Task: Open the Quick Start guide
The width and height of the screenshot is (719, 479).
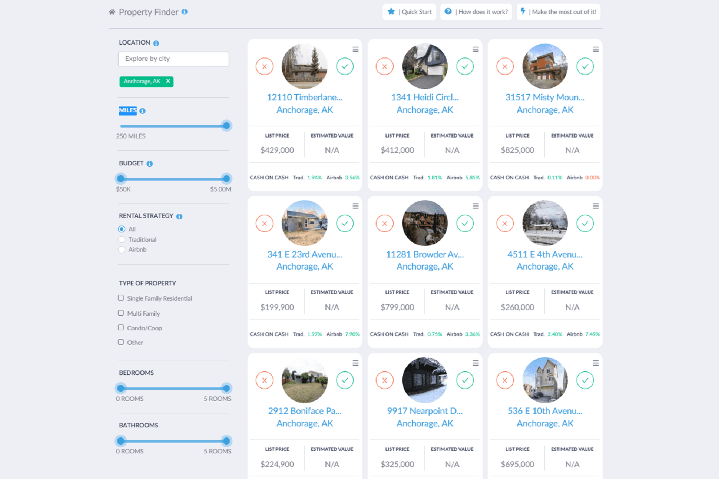Action: tap(409, 12)
